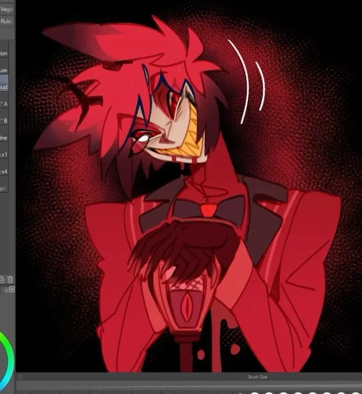362x394 pixels.
Task: Select the sub tool ending in 'line'
Action: [4, 134]
